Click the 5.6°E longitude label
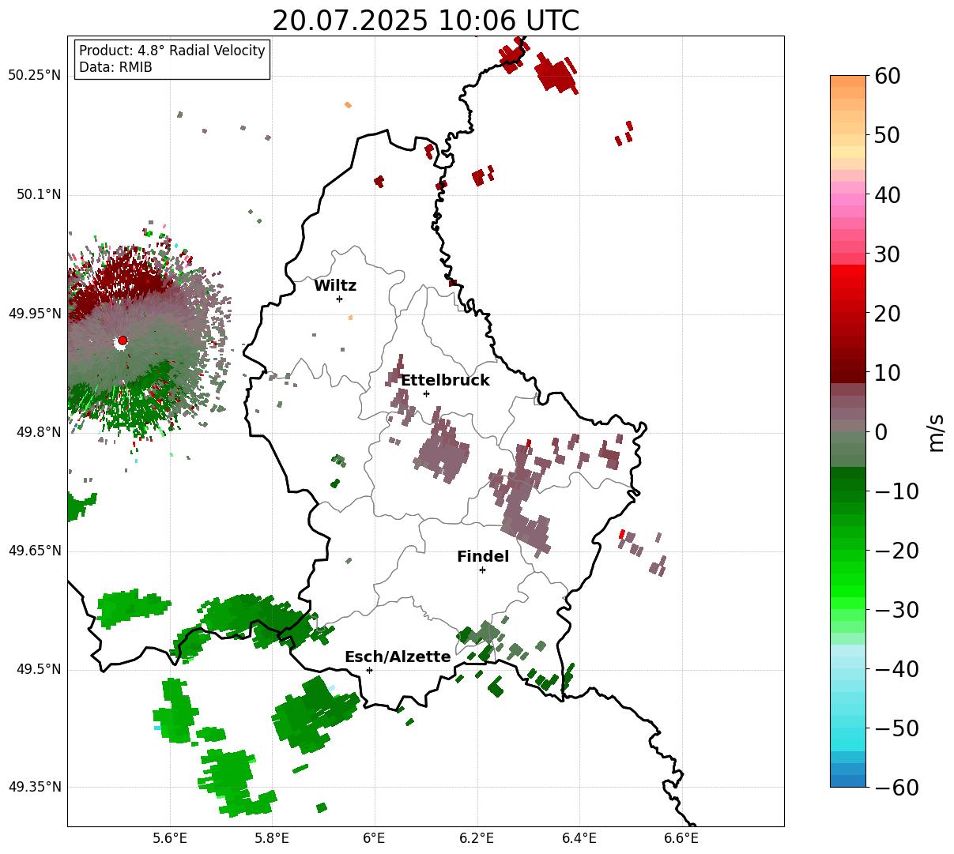Image resolution: width=954 pixels, height=854 pixels. click(x=170, y=837)
